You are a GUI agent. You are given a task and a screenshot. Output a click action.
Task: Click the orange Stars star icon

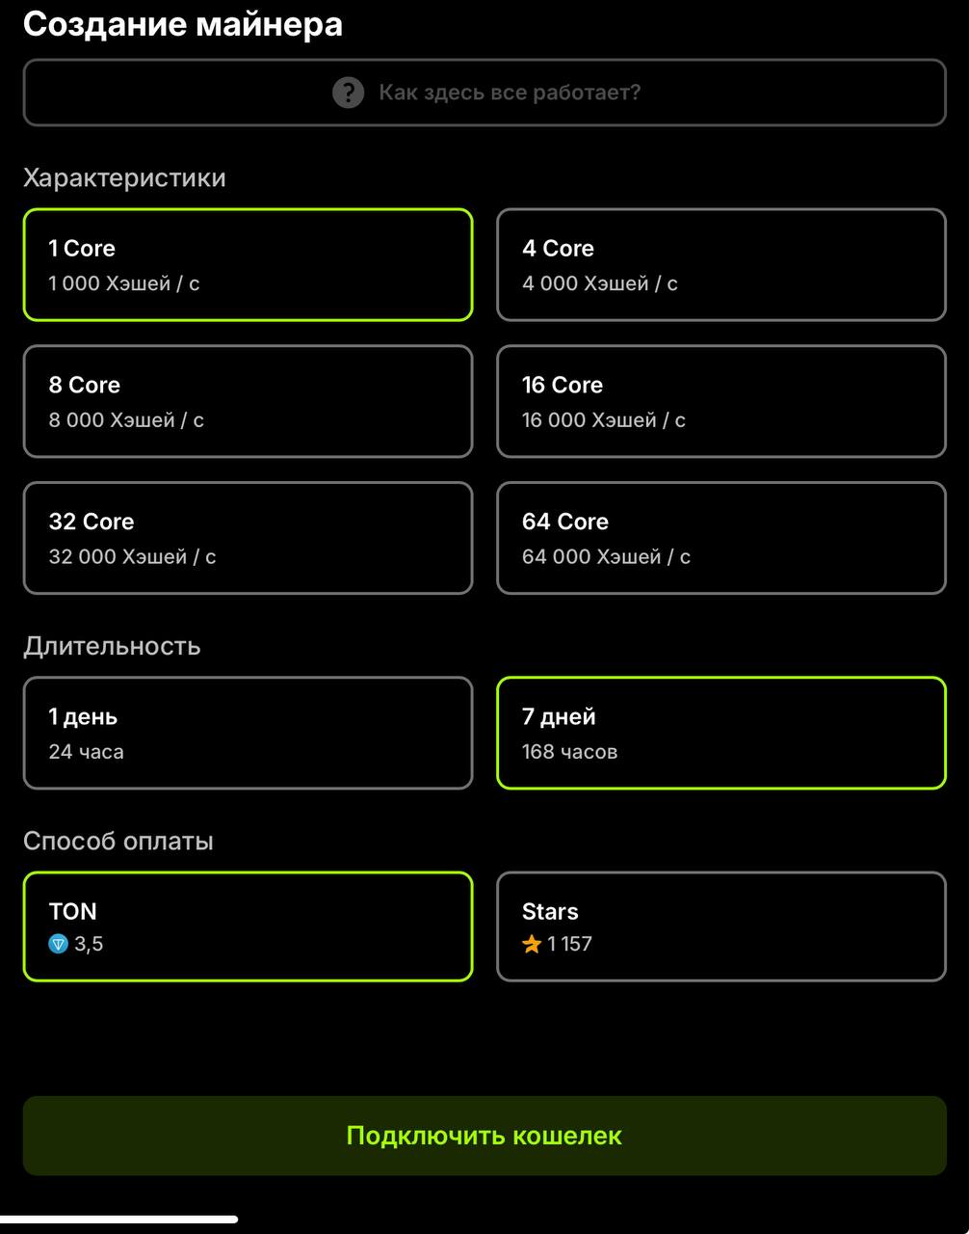[532, 944]
